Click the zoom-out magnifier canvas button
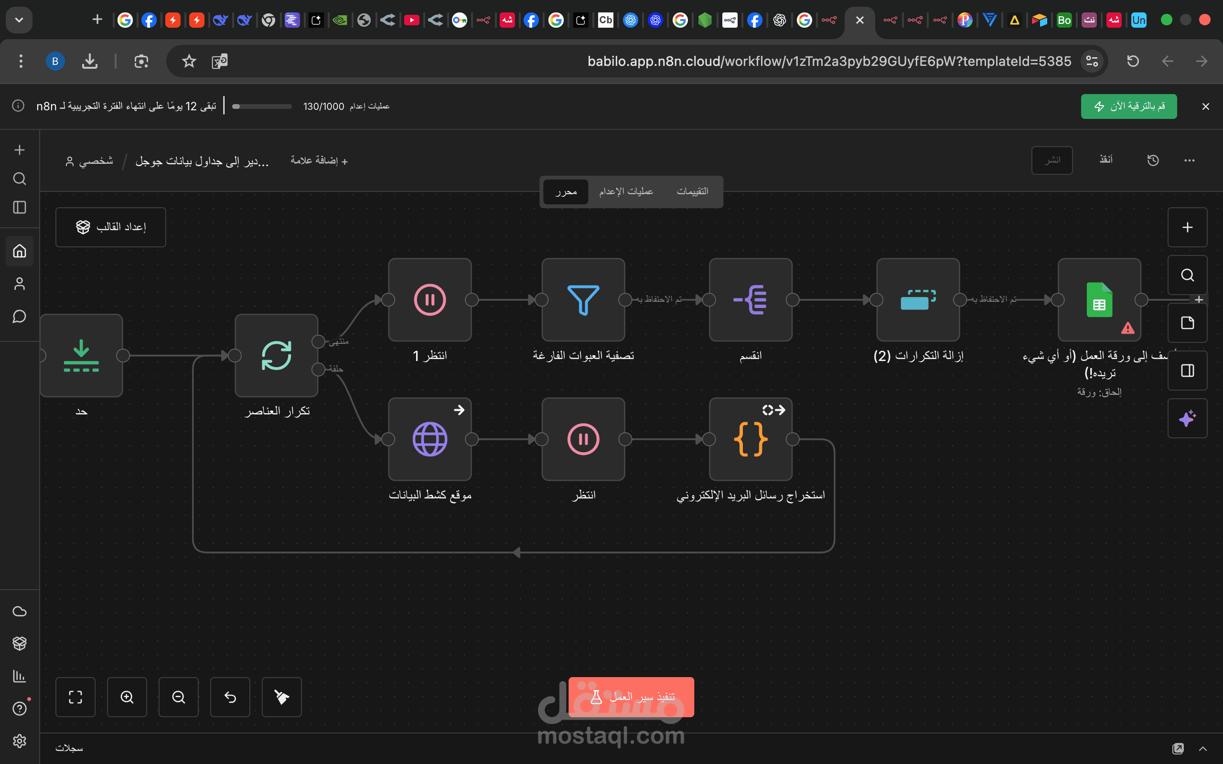Viewport: 1223px width, 764px height. (178, 697)
